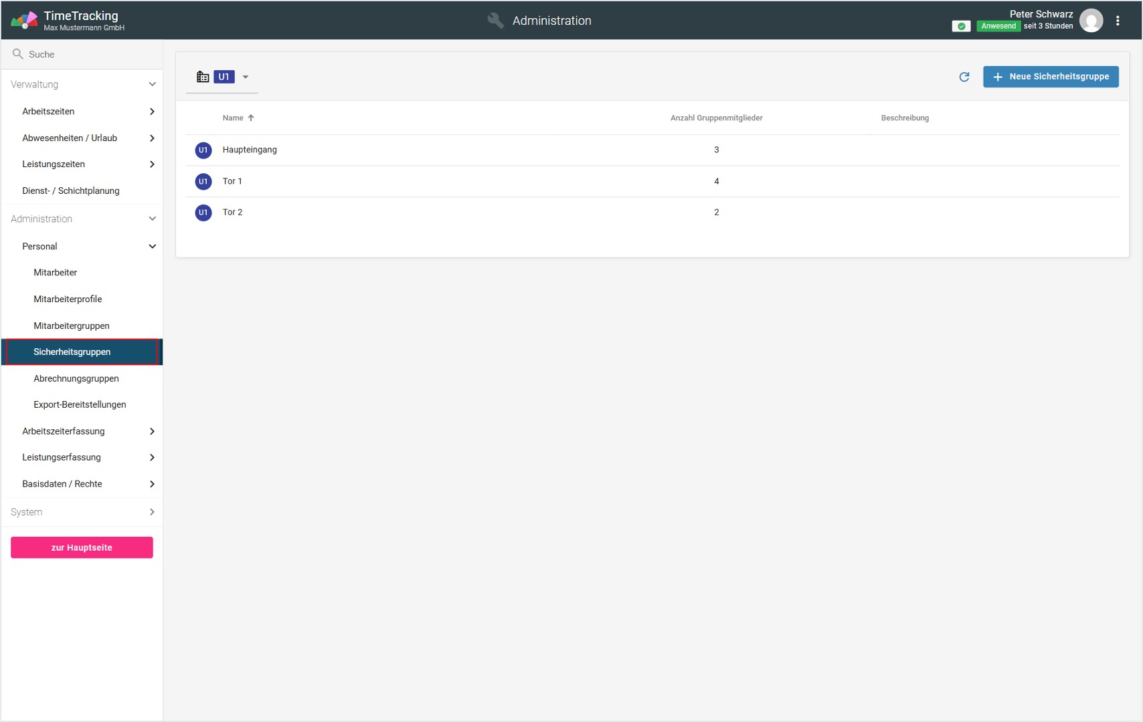Image resolution: width=1143 pixels, height=722 pixels.
Task: Sort the table by Name column
Action: [234, 118]
